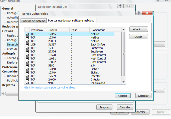The width and height of the screenshot is (171, 119).
Task: Select Puertos usados por software malicioso tab
Action: [x=71, y=20]
